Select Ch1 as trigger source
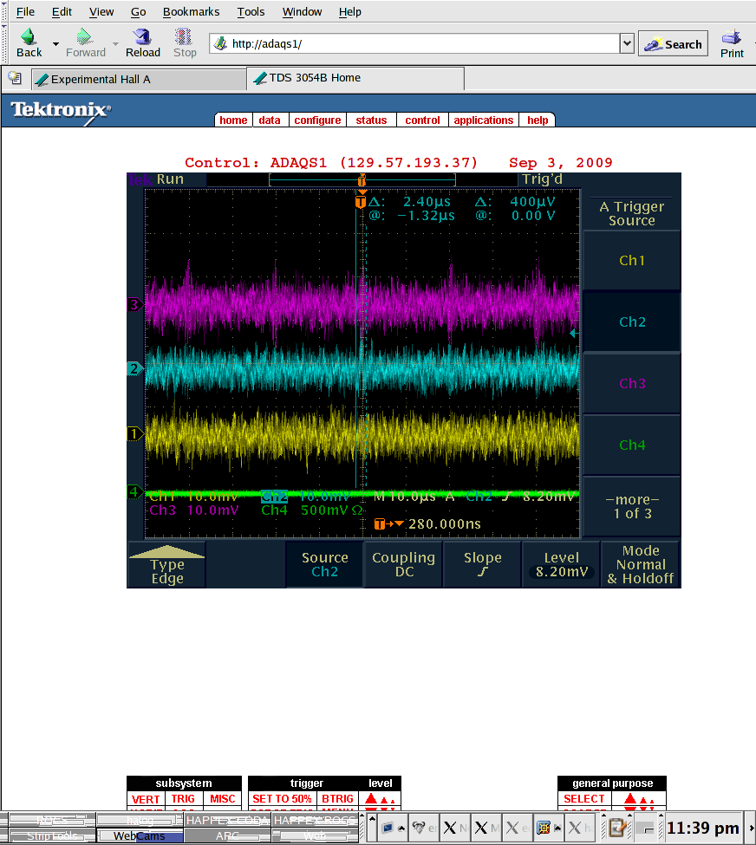756x845 pixels. (x=631, y=260)
